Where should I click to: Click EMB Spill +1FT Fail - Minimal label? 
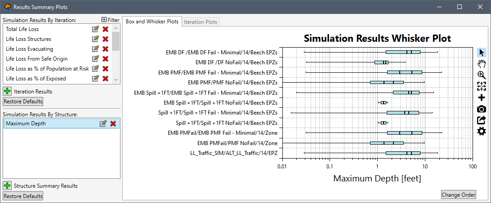coord(206,93)
